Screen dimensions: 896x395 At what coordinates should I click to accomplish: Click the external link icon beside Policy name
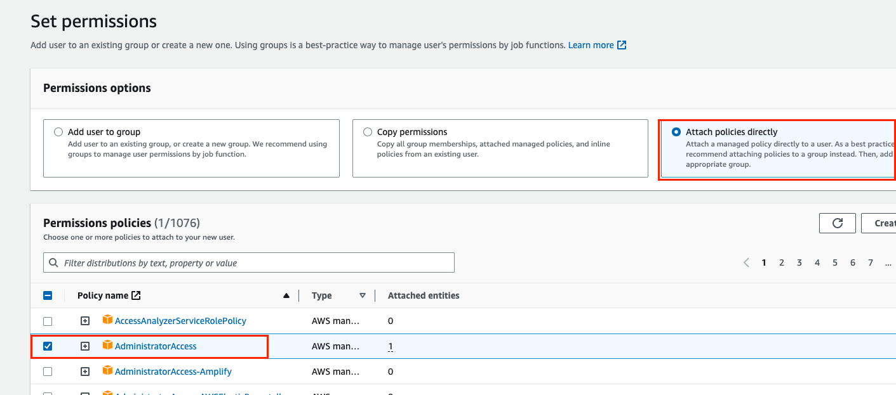[136, 295]
